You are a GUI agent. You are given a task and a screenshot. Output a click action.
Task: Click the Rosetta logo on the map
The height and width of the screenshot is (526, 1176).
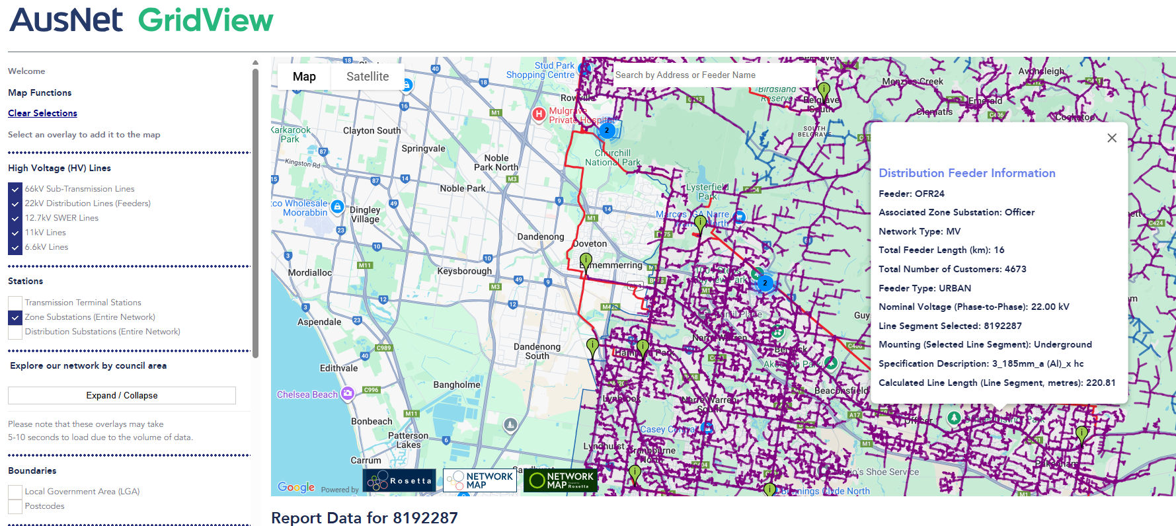point(399,480)
